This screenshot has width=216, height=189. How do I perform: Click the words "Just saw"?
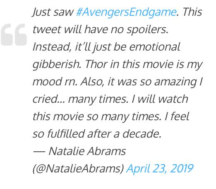tap(53, 12)
